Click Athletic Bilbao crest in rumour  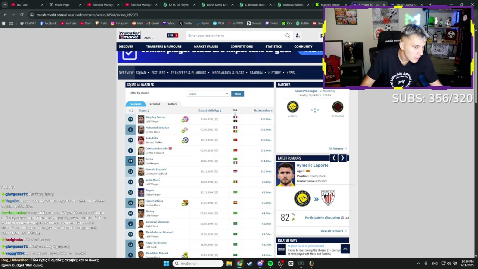[x=328, y=198]
